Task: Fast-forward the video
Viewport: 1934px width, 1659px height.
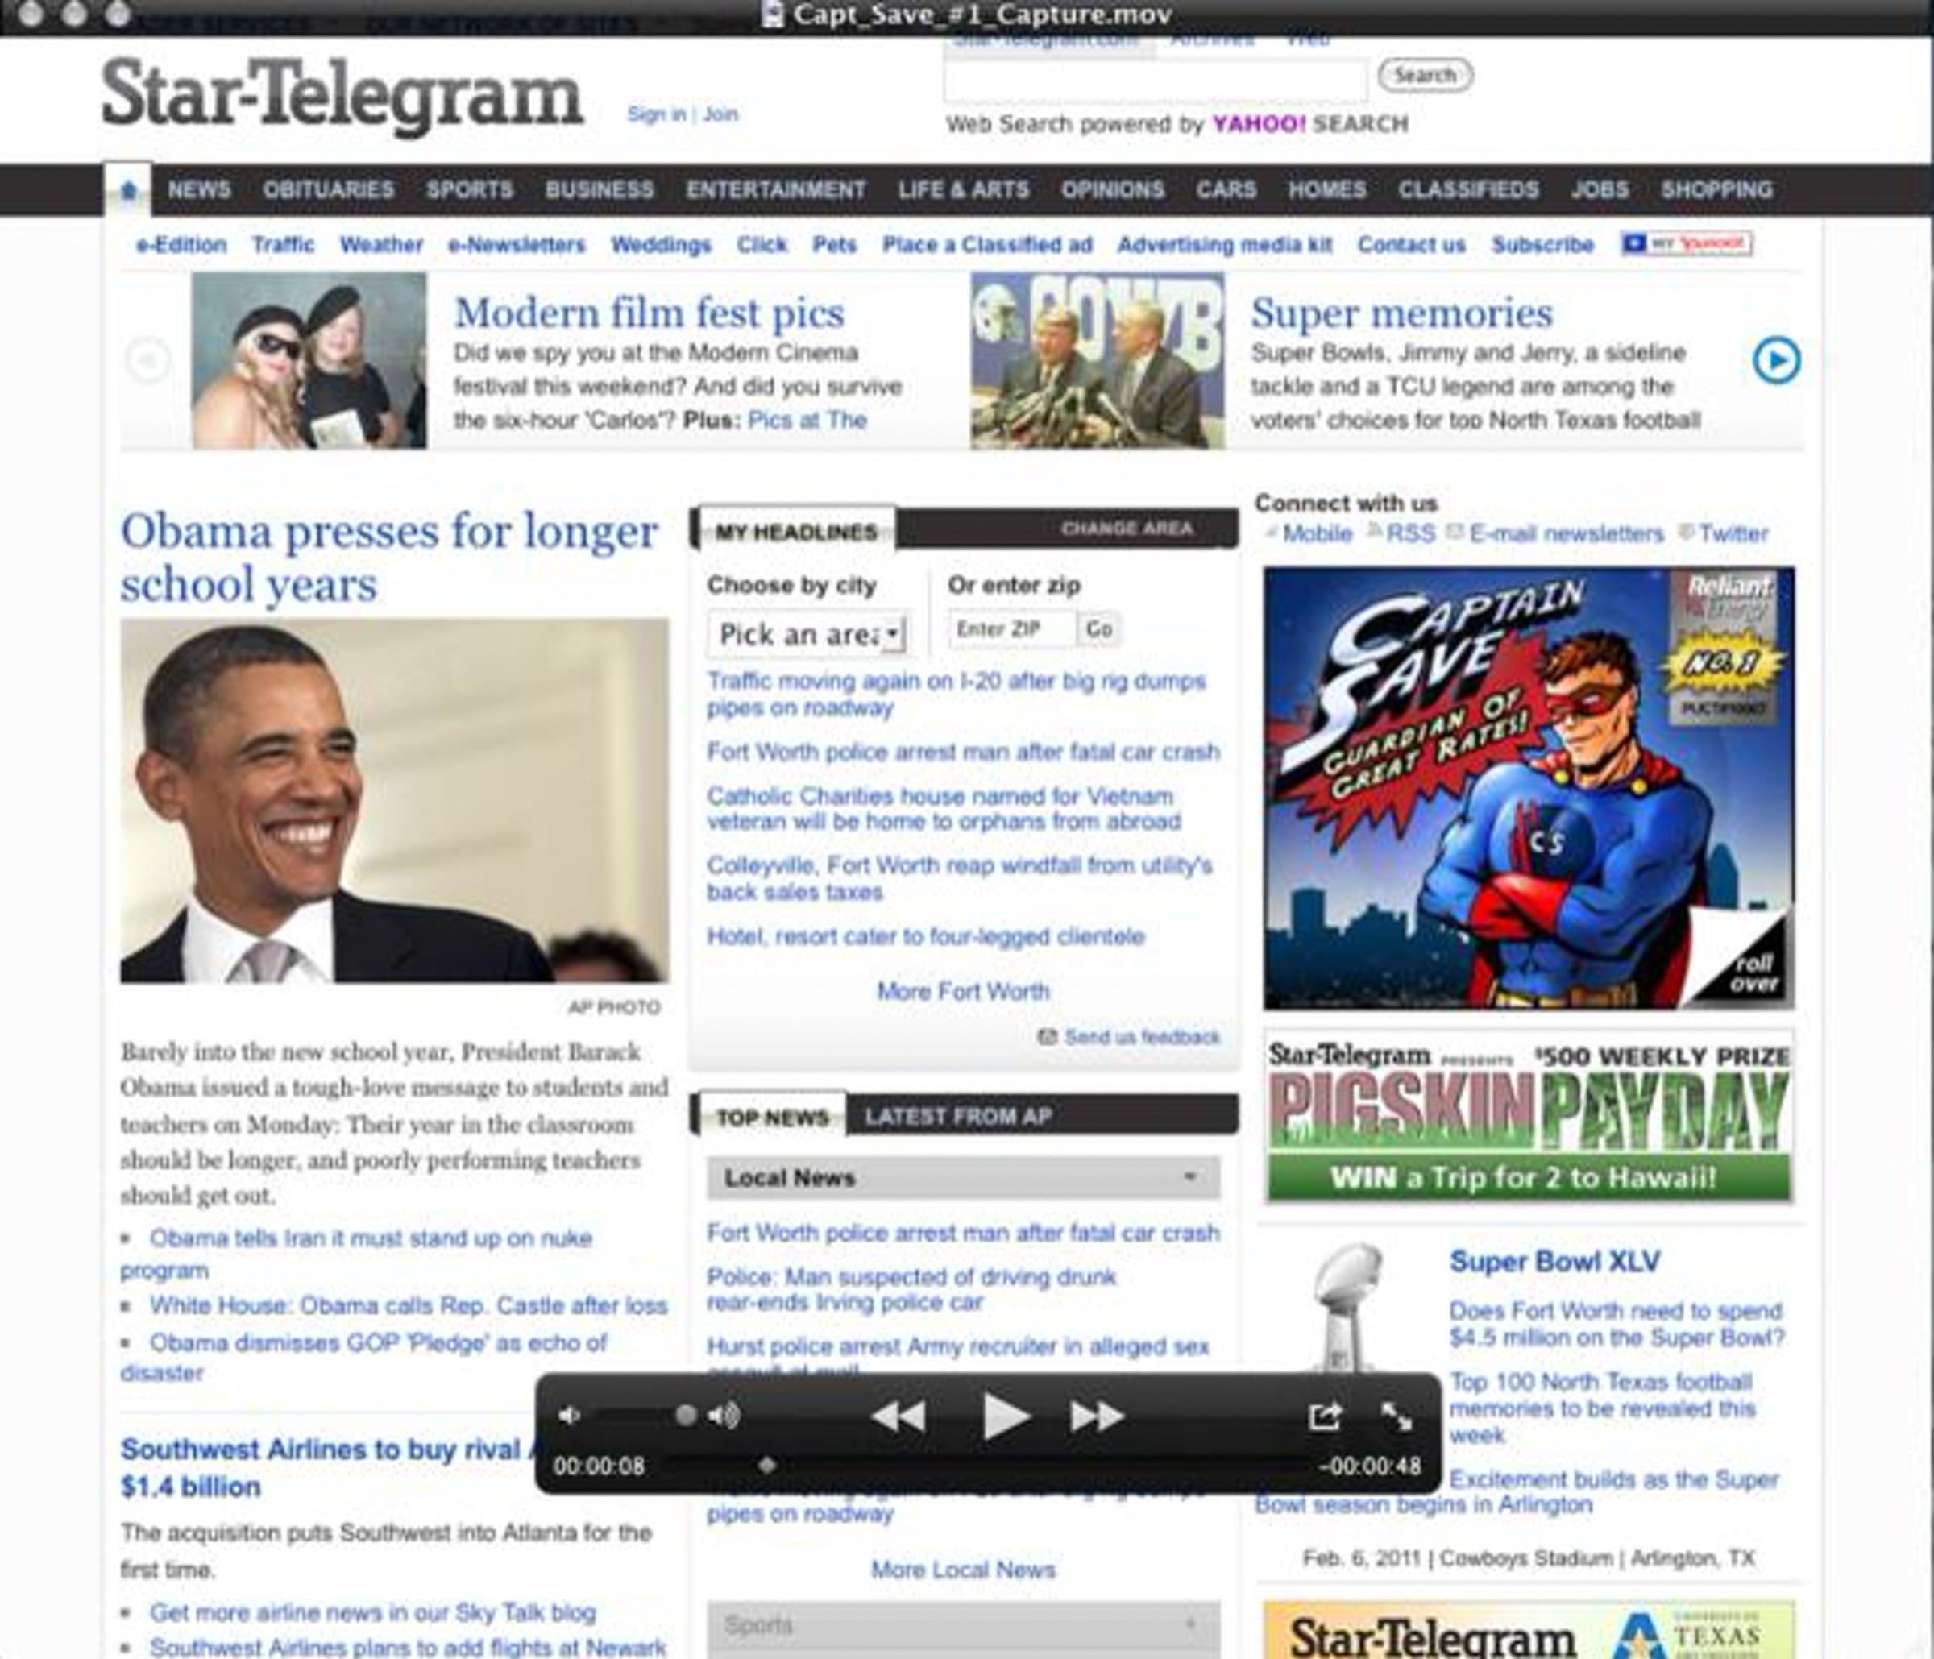Action: (x=1097, y=1416)
